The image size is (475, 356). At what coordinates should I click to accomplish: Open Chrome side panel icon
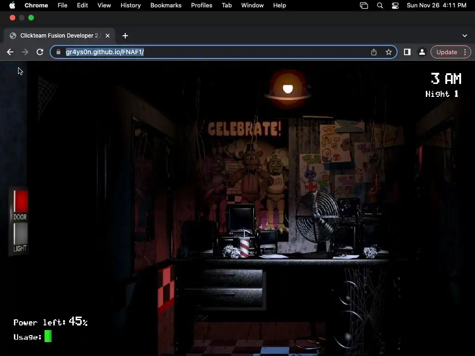click(407, 52)
